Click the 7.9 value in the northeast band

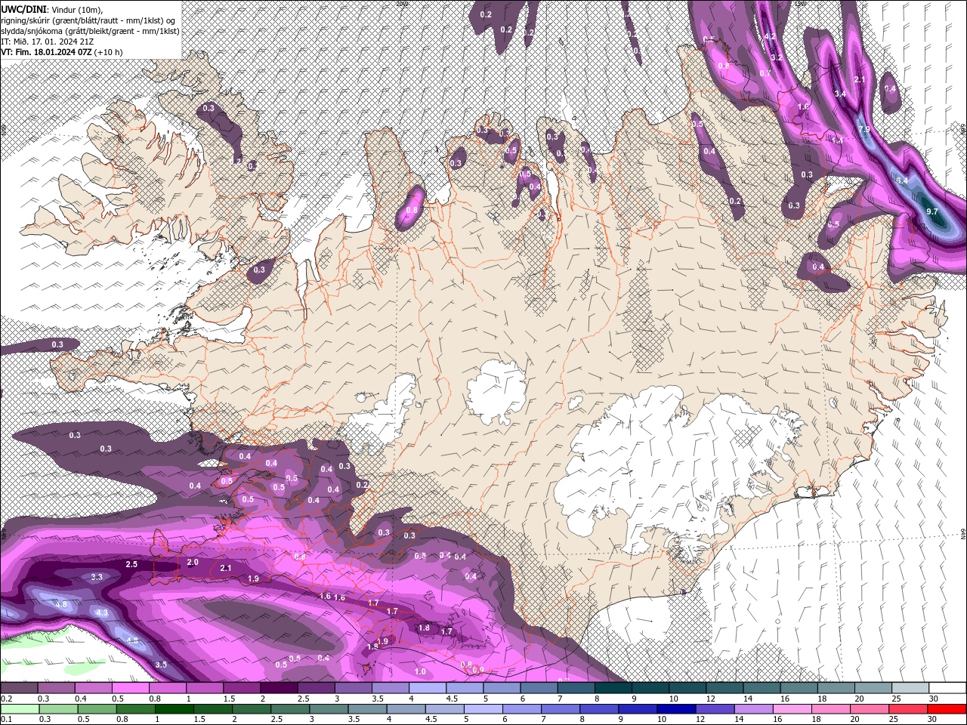864,130
